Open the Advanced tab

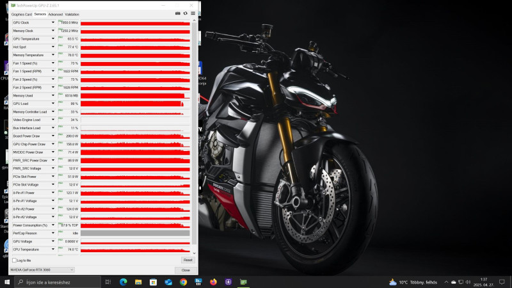[x=56, y=14]
